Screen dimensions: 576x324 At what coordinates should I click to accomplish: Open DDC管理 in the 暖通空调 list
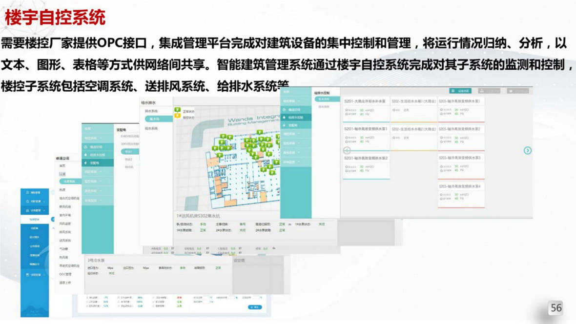65,274
